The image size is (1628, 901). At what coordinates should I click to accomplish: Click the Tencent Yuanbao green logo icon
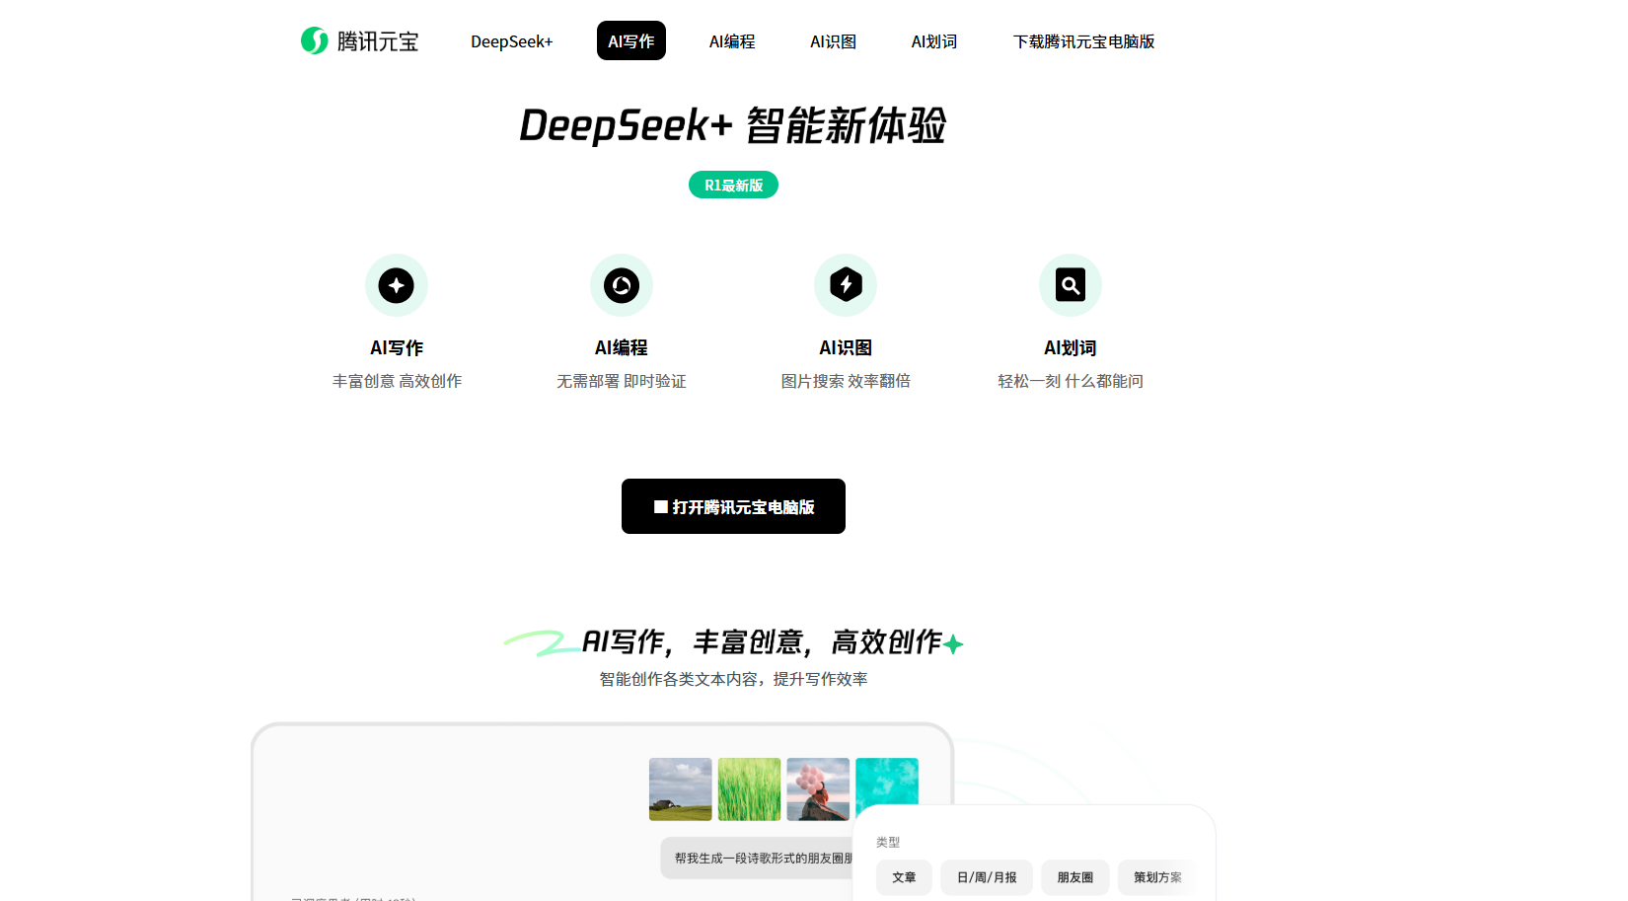pos(315,40)
